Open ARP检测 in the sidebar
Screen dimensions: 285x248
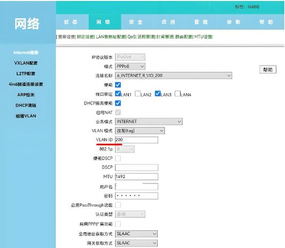(26, 95)
